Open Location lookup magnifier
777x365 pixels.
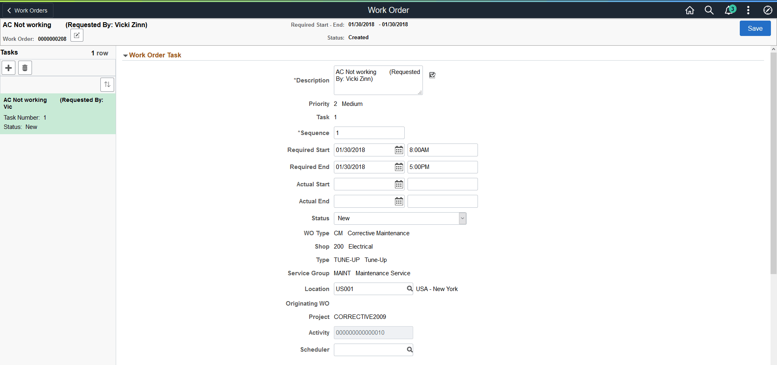pyautogui.click(x=409, y=289)
